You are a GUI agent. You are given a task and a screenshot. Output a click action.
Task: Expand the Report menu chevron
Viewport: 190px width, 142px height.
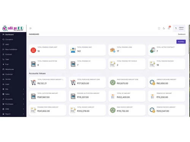pos(24,114)
